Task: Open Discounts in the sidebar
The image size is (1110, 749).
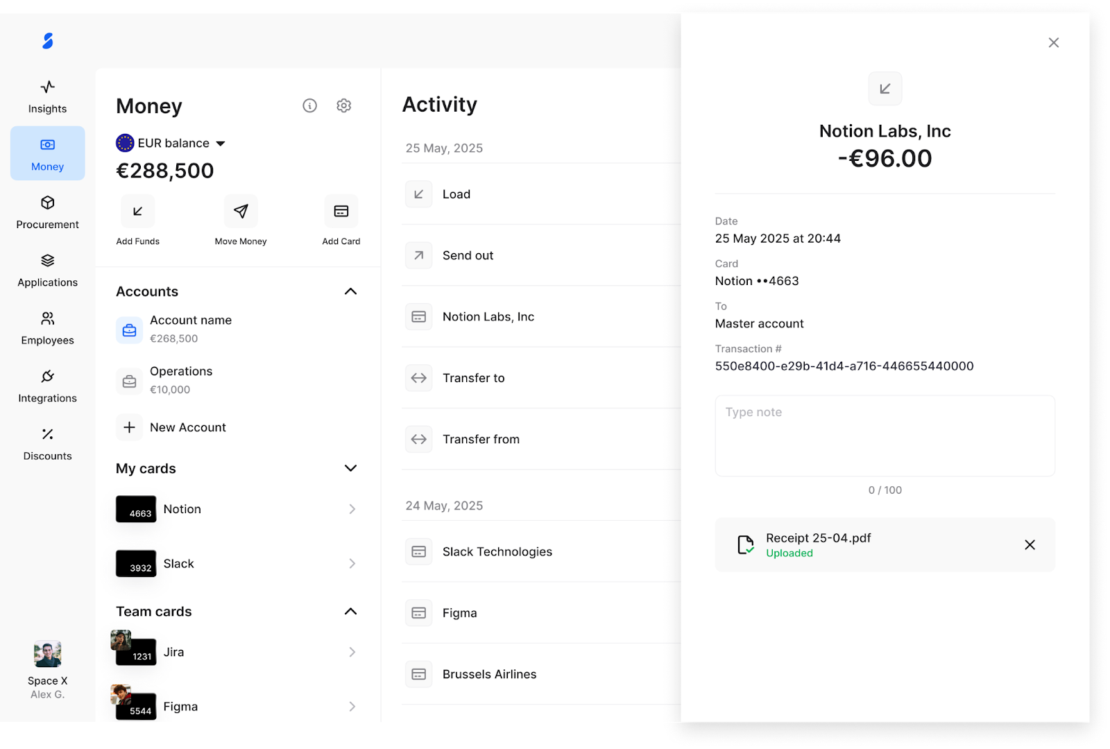Action: click(48, 443)
